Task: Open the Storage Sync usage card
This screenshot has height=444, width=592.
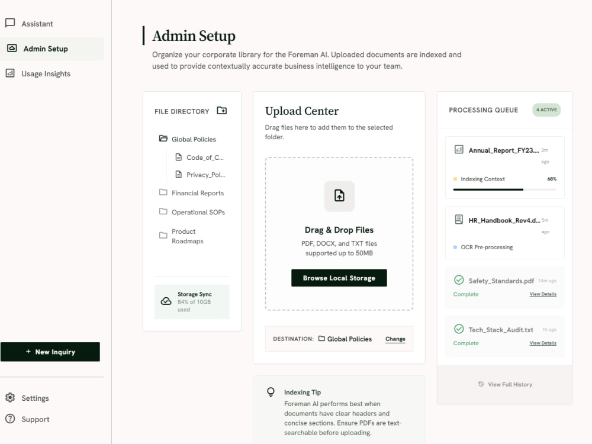Action: 192,302
